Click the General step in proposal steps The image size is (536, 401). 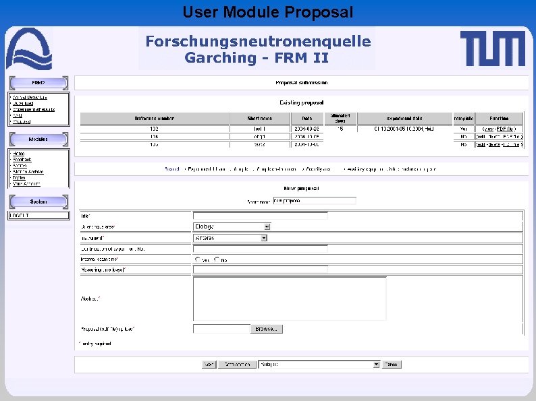tap(172, 169)
